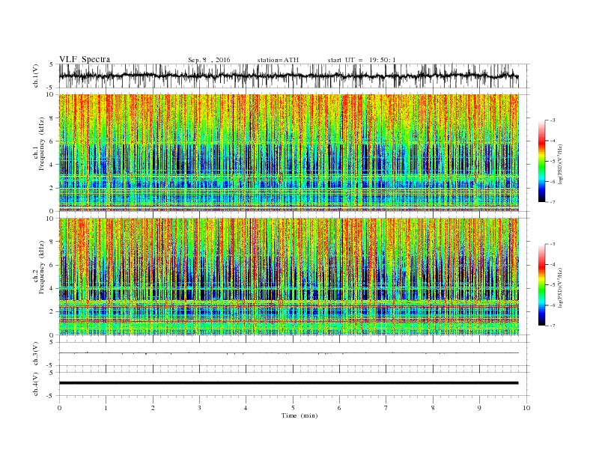Screen dimensions: 593x458
Task: Select the "start UT = 19:50:1" header text
Action: (362, 60)
